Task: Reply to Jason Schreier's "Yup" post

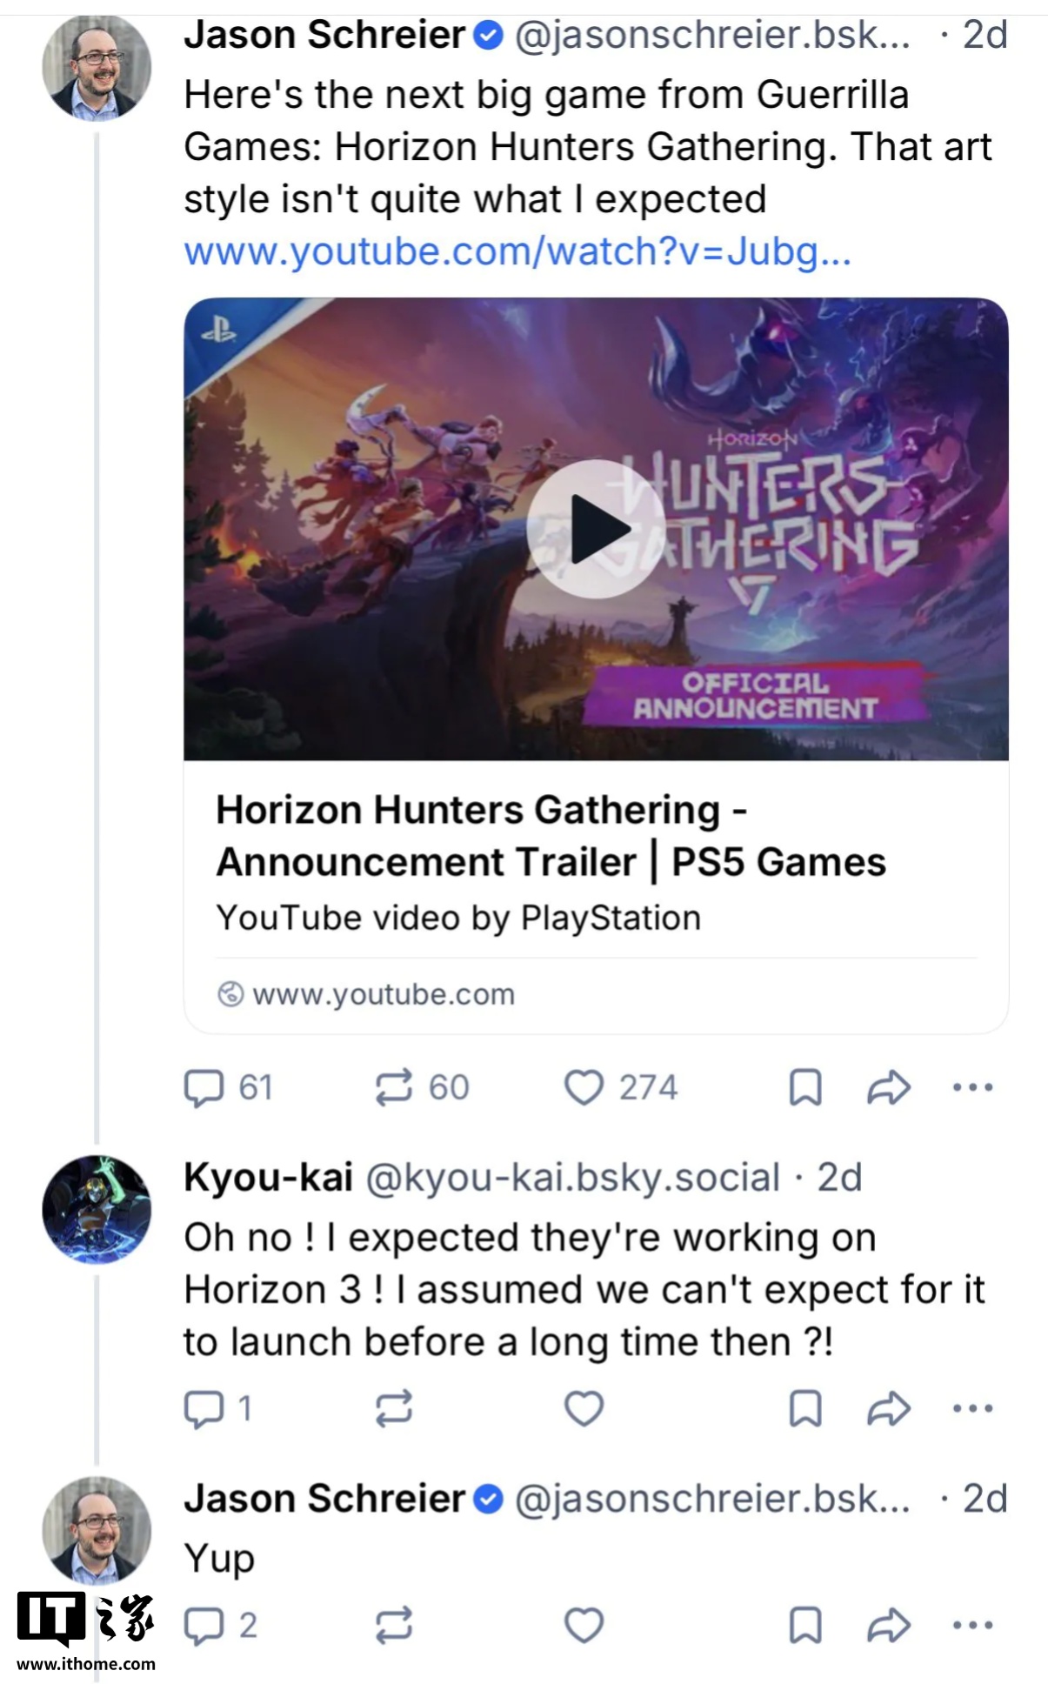Action: pyautogui.click(x=204, y=1625)
